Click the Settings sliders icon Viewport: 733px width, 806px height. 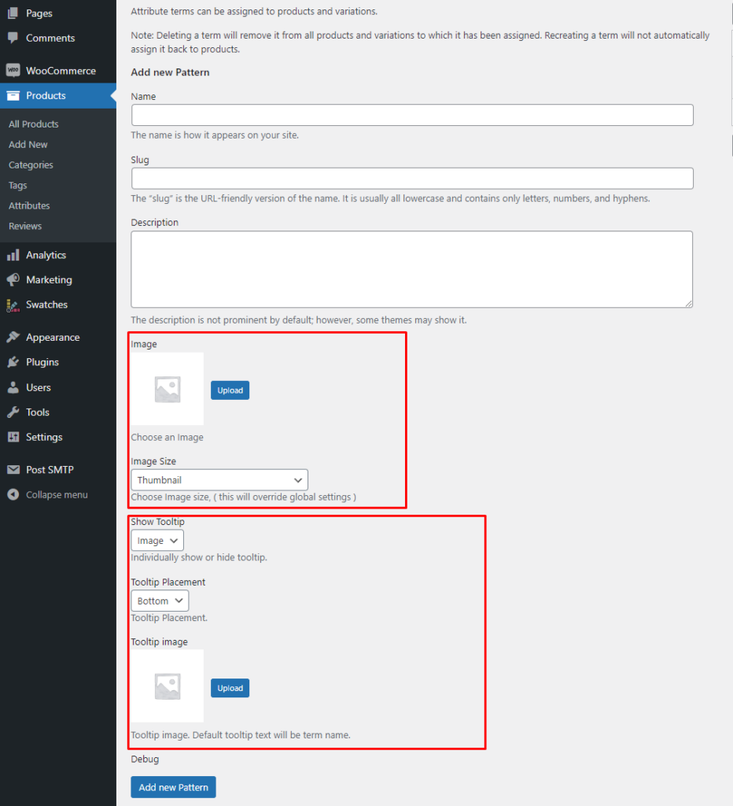click(13, 437)
